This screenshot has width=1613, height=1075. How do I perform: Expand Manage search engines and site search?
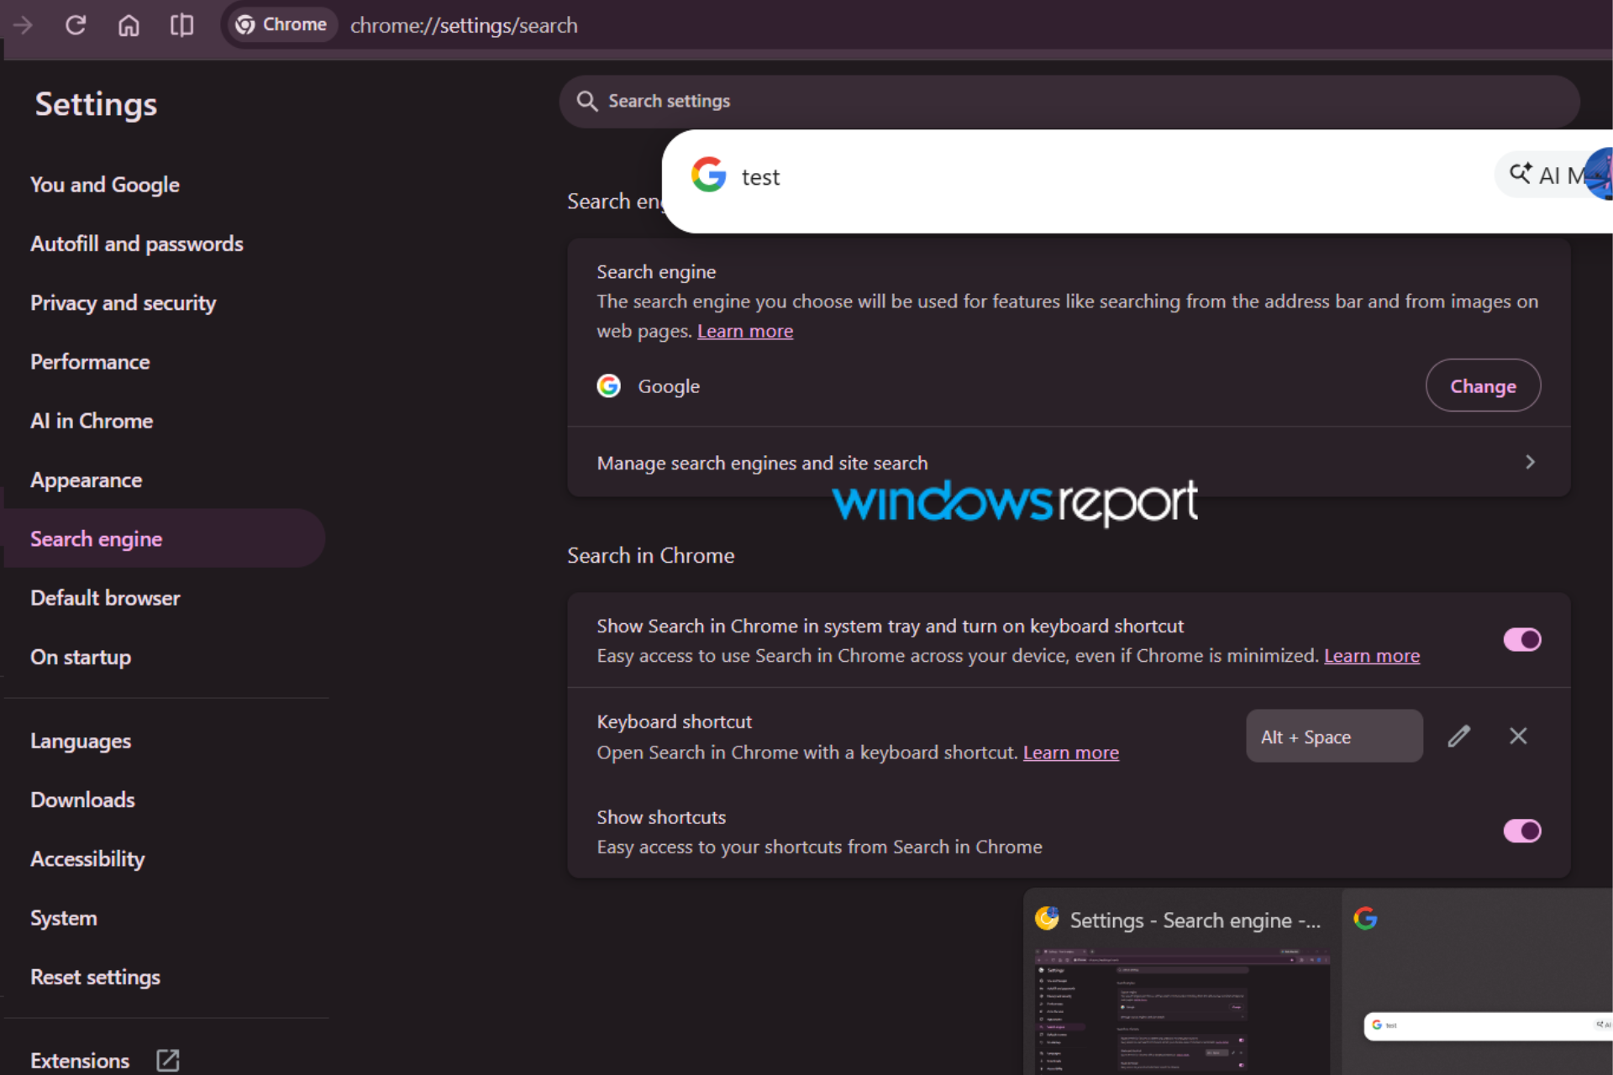pyautogui.click(x=1069, y=463)
